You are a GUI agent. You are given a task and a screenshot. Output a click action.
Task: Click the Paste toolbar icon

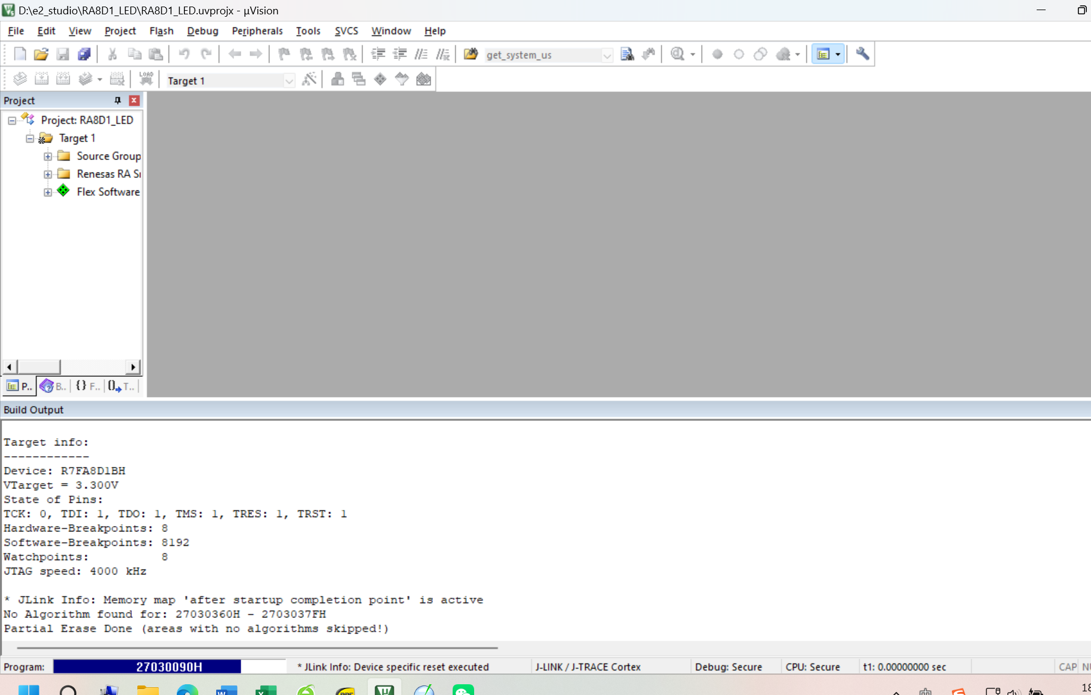point(156,54)
